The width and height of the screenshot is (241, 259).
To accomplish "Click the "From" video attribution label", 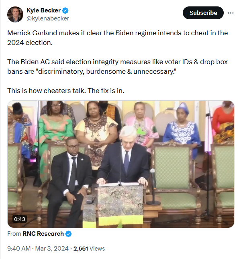I will click(14, 234).
